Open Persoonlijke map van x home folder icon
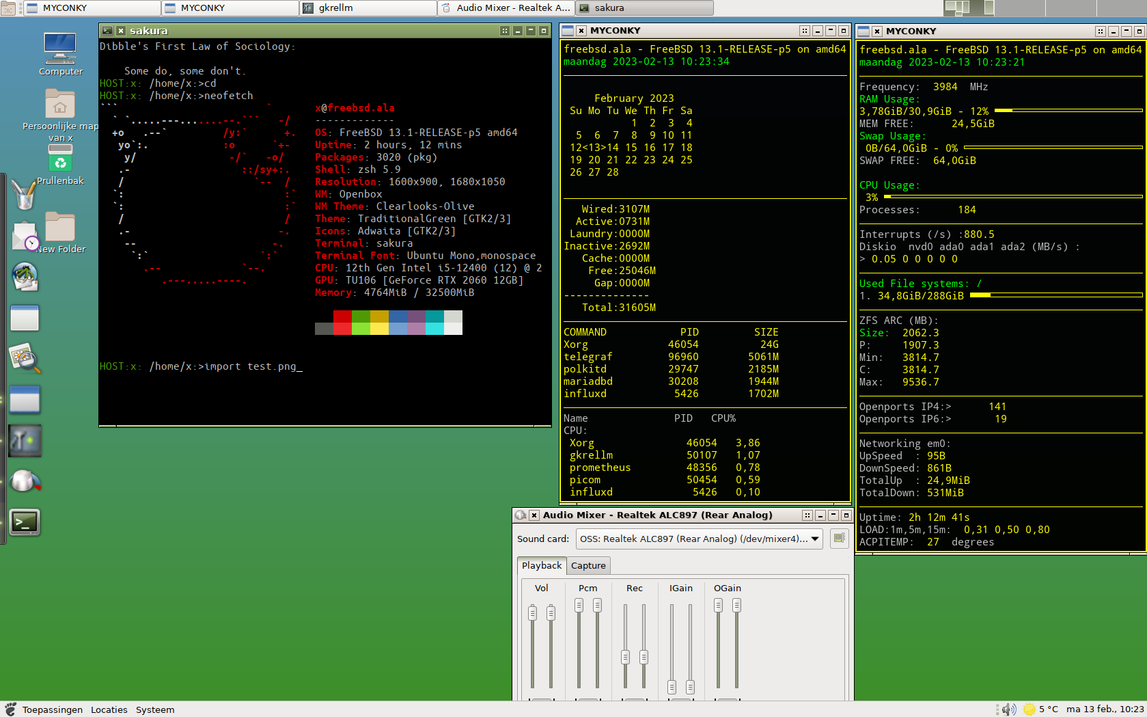The height and width of the screenshot is (717, 1147). [60, 115]
